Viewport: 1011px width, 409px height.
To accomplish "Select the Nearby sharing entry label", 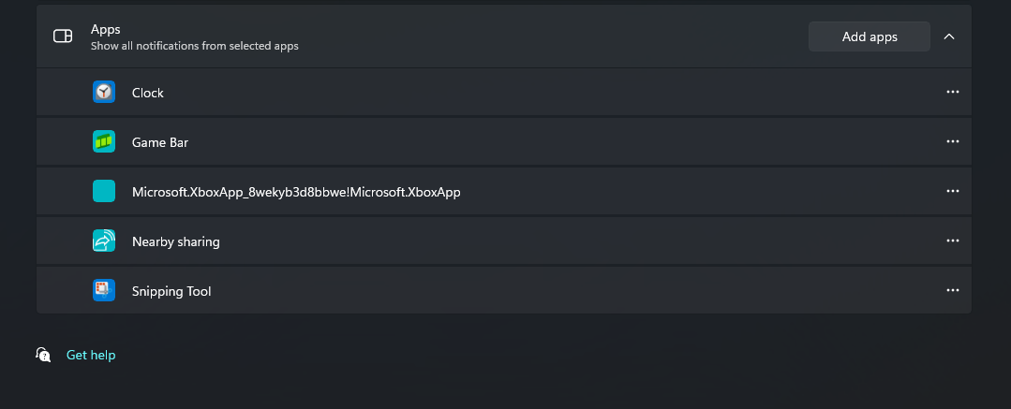I will pos(176,241).
